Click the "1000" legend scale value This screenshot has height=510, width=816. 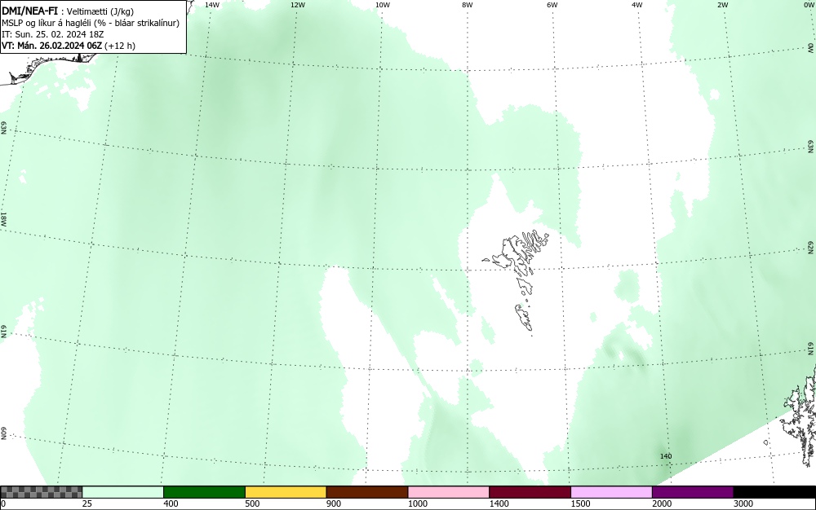click(417, 503)
